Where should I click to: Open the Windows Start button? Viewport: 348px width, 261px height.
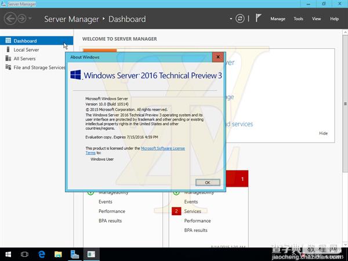[x=8, y=255]
